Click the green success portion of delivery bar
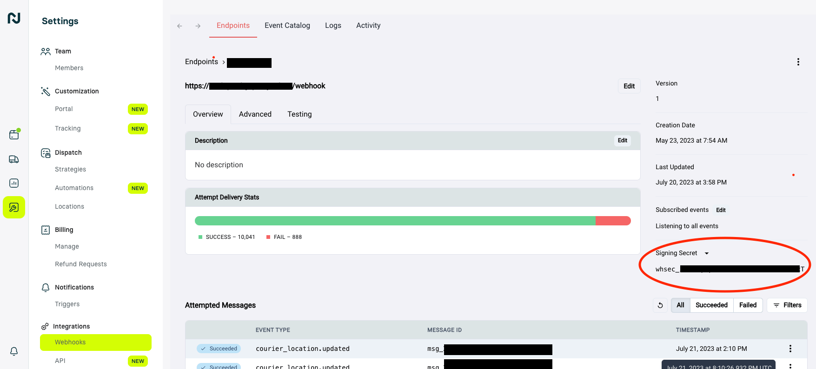 point(395,221)
